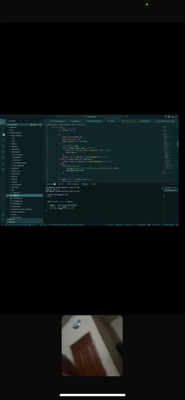The height and width of the screenshot is (400, 185).
Task: Click Tab Size: 4 in status bar
Action: (x=120, y=225)
